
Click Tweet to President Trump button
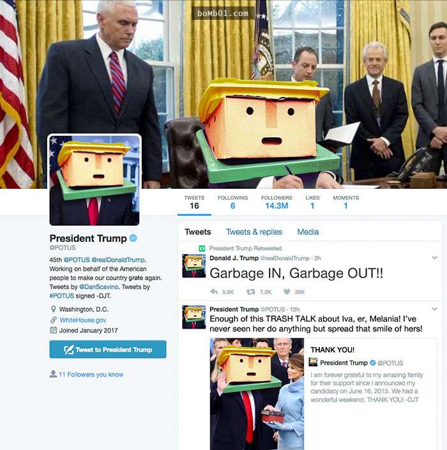(x=108, y=349)
